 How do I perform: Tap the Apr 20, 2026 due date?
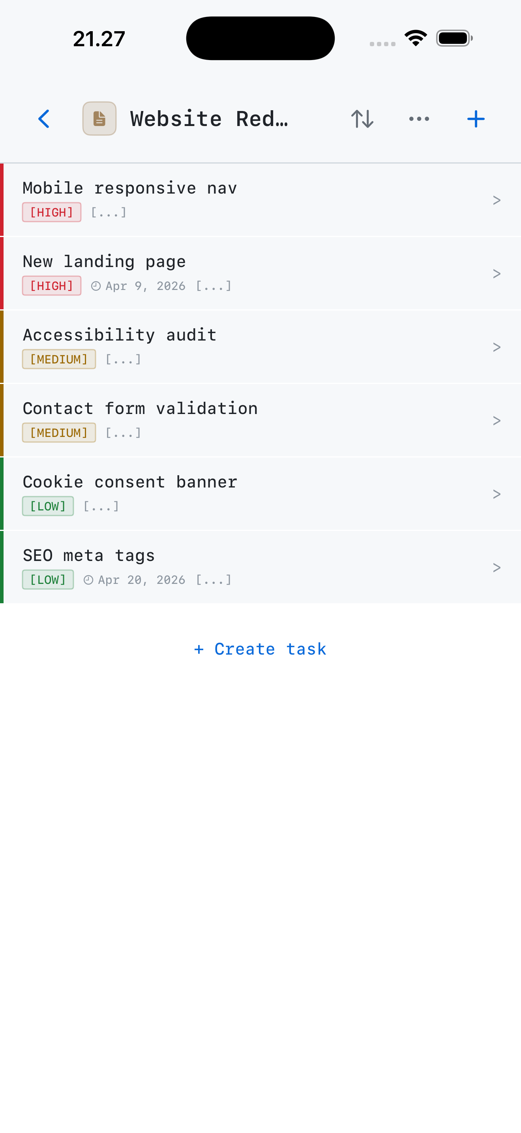tap(141, 580)
